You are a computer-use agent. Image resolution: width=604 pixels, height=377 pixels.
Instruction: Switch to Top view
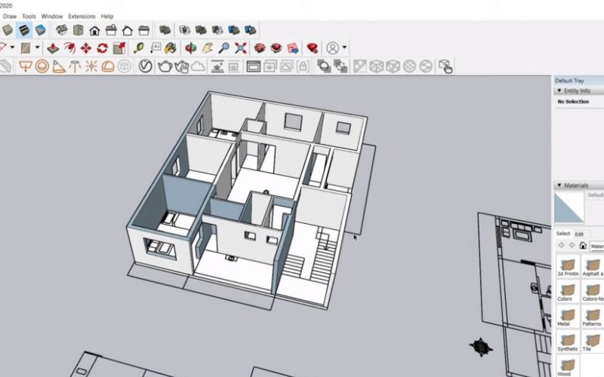point(79,30)
